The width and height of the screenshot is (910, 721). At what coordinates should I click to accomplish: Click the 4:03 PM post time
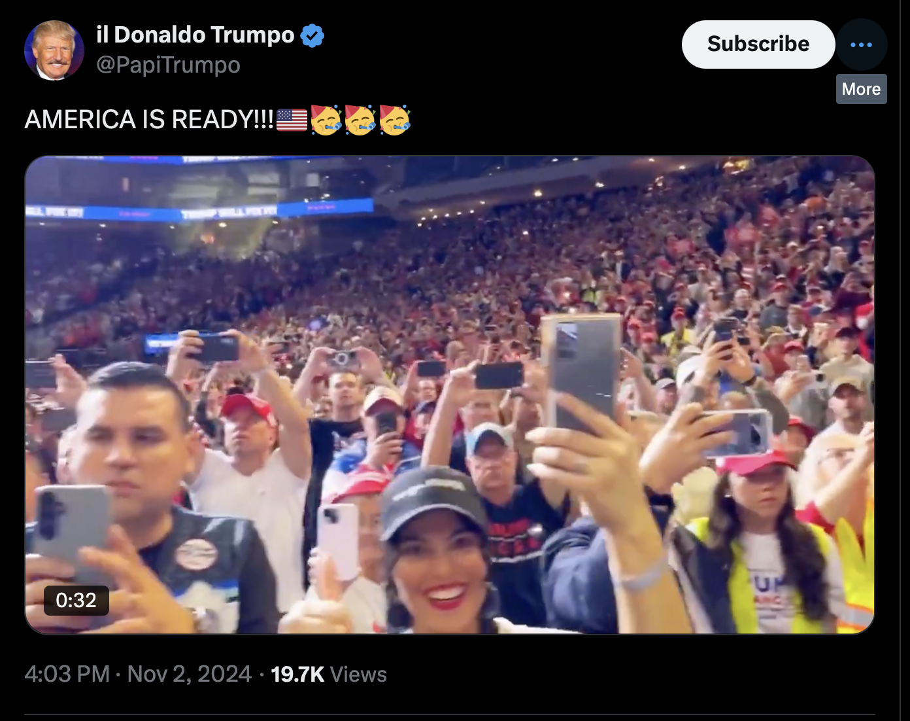67,674
